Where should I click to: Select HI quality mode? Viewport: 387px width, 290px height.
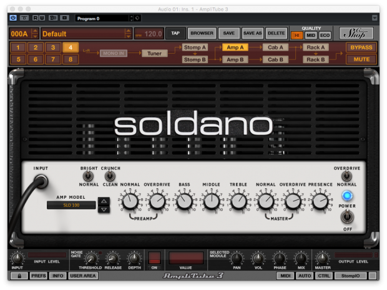point(296,36)
